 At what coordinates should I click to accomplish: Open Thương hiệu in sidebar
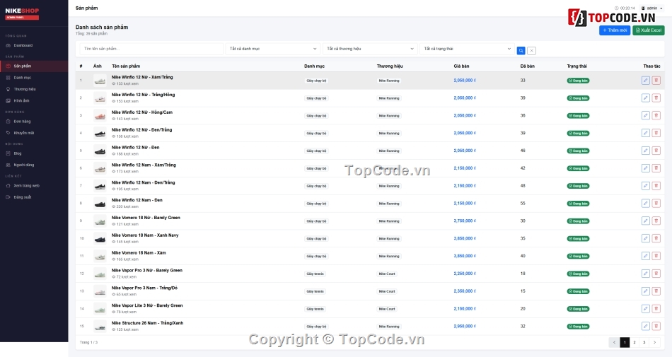click(34, 89)
